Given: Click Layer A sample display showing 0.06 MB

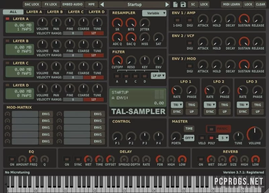Looking at the screenshot, I should [20, 27].
